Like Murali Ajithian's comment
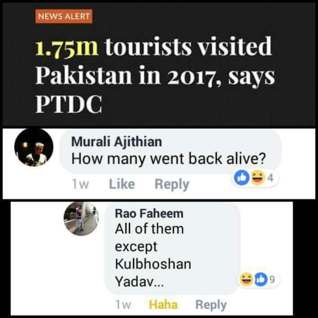 (122, 184)
